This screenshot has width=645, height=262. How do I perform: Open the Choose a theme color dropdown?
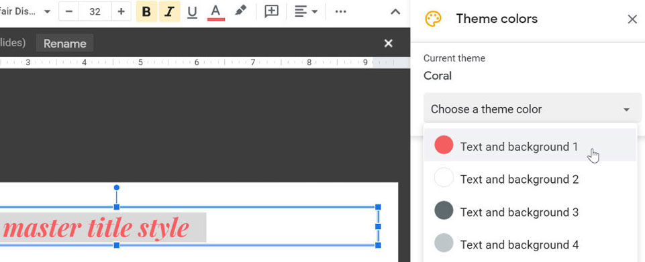click(532, 109)
